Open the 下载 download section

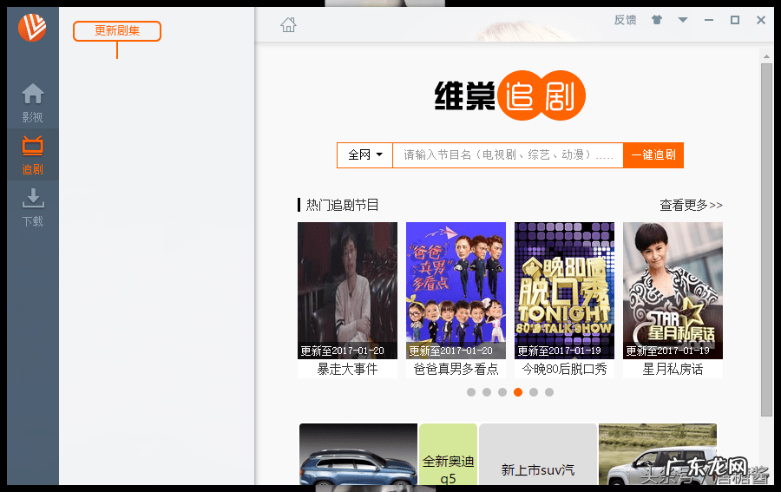click(32, 207)
